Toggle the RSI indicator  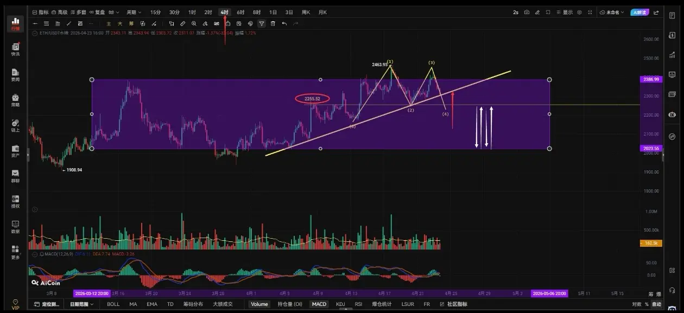coord(358,304)
